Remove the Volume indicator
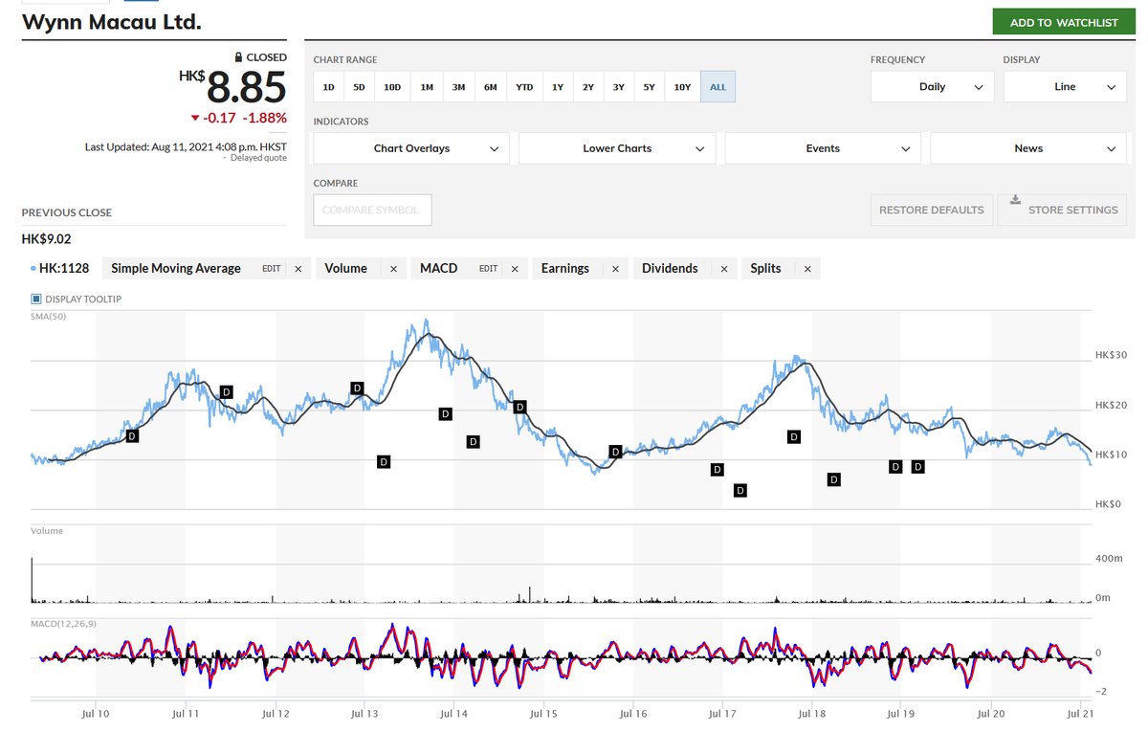The image size is (1148, 732). [x=393, y=269]
